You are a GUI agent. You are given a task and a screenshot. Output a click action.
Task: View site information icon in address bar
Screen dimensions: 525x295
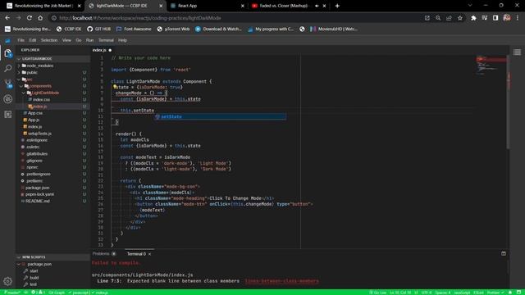coord(54,18)
